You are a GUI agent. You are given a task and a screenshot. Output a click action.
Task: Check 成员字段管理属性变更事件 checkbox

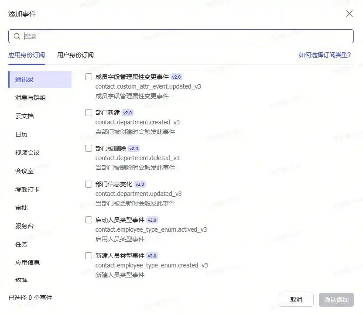click(x=89, y=77)
